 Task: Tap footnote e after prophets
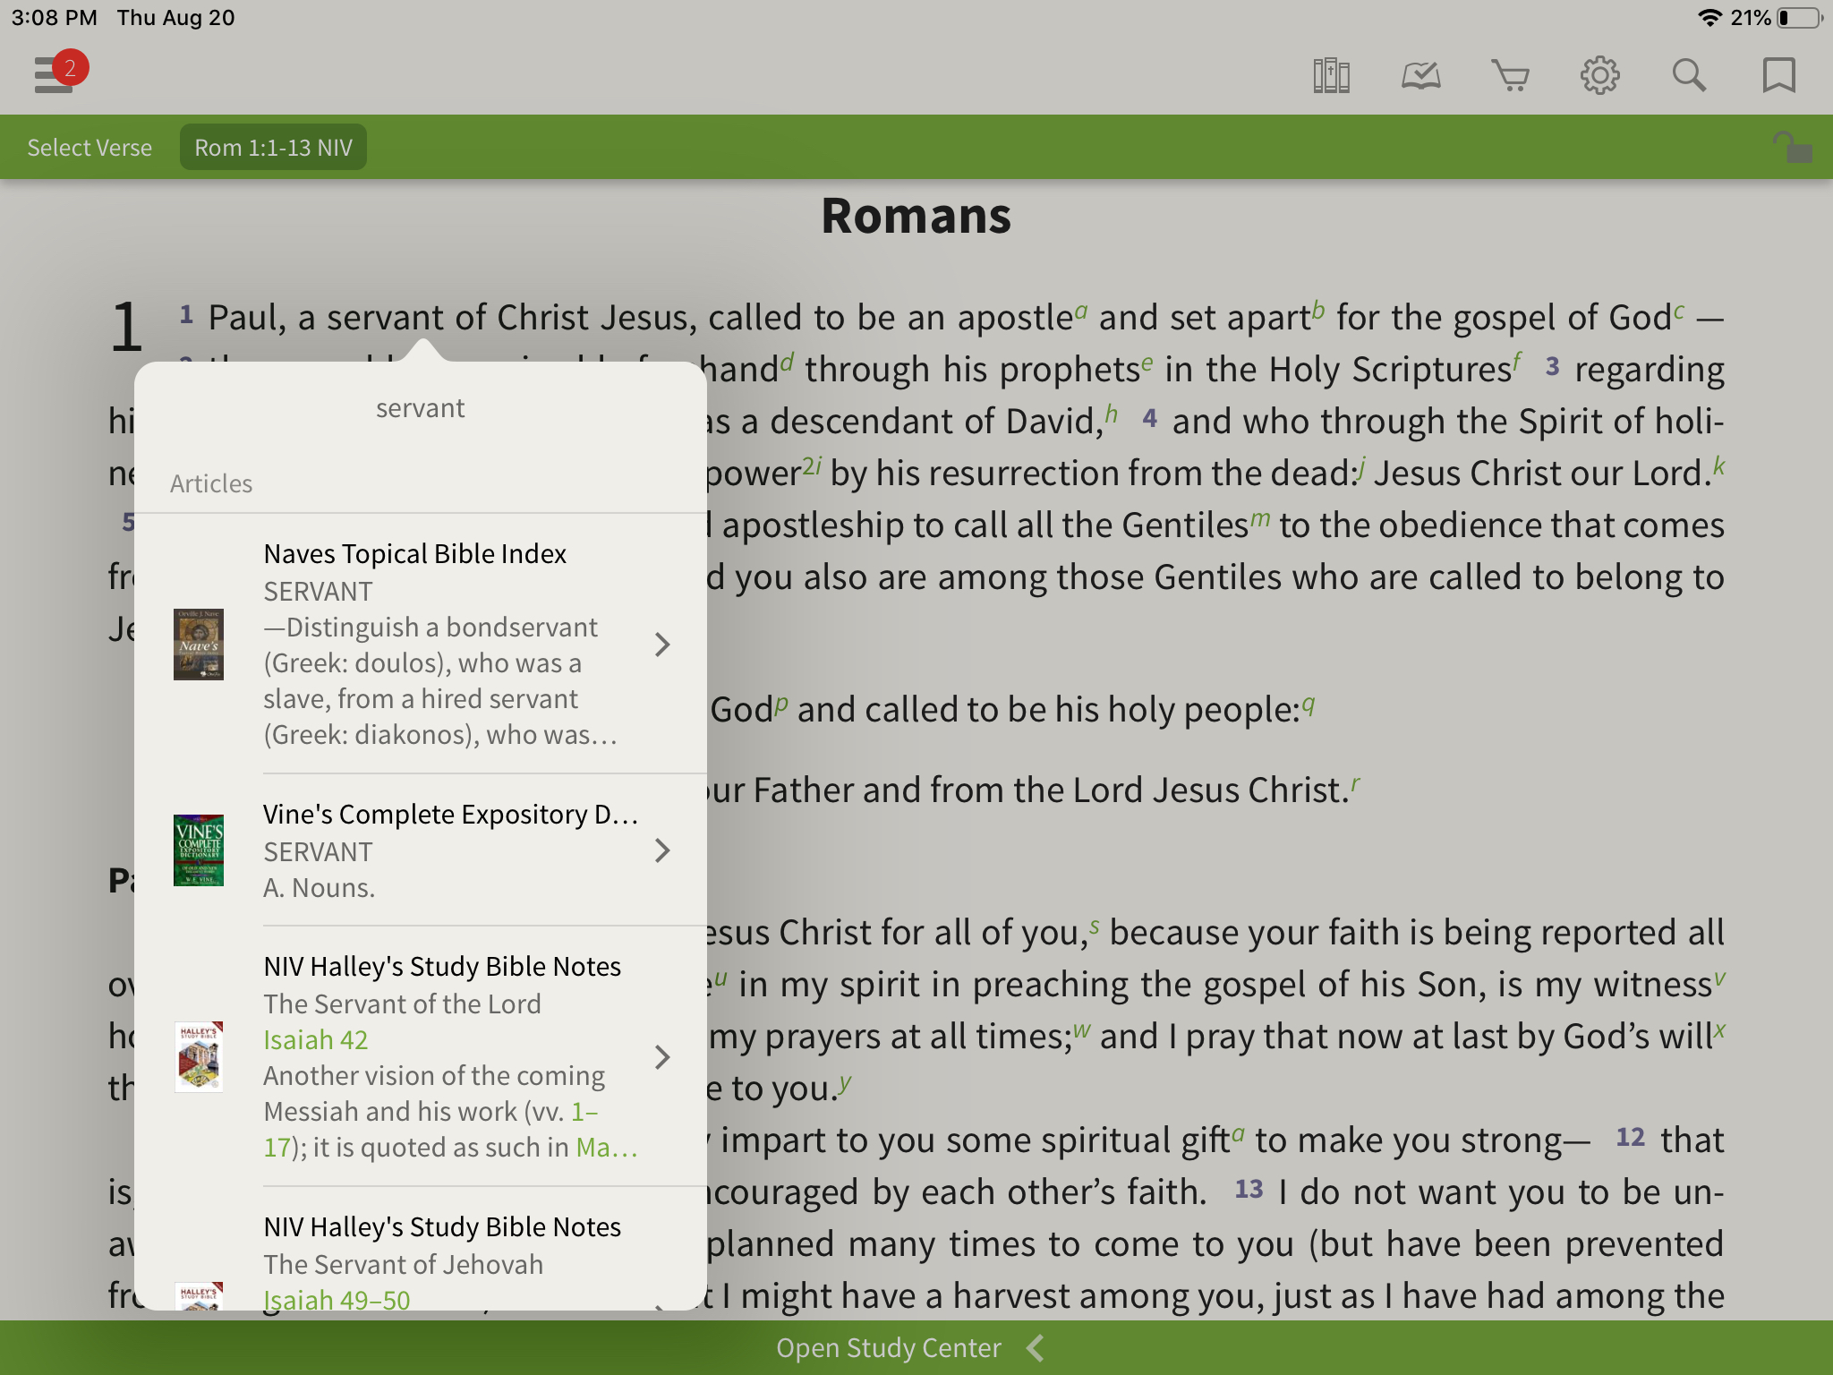click(1147, 363)
